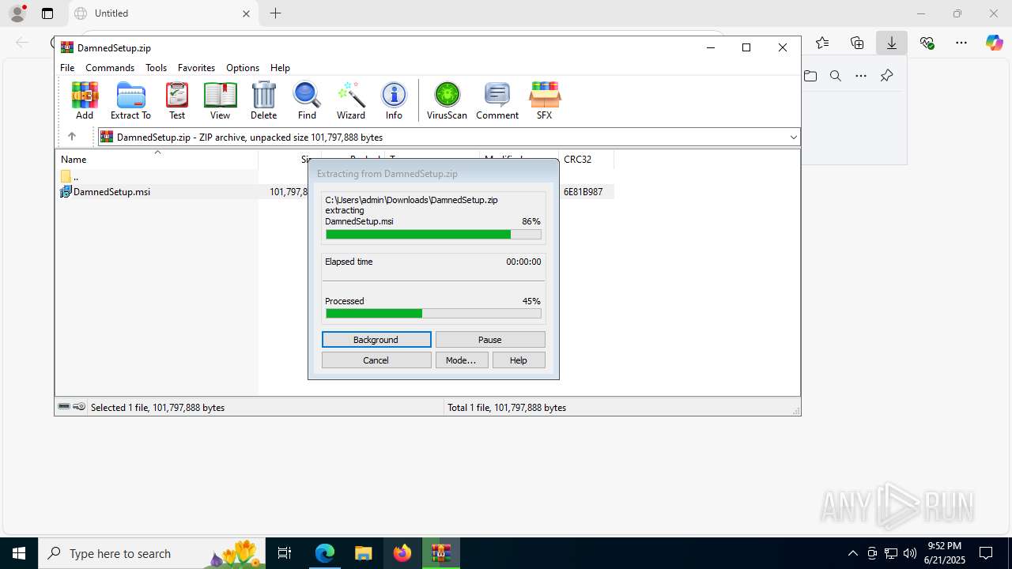Open the File menu
Image resolution: width=1012 pixels, height=569 pixels.
[x=67, y=68]
